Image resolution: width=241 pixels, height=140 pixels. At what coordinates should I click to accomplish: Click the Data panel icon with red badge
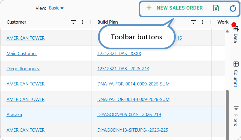click(x=236, y=27)
